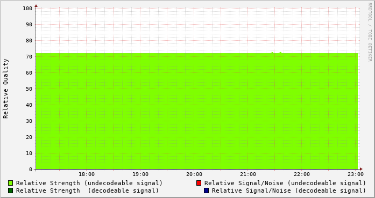Select the 'Relative Signal/Noise (decodeable signal)' legend label
This screenshot has width=375, height=198.
(289, 191)
